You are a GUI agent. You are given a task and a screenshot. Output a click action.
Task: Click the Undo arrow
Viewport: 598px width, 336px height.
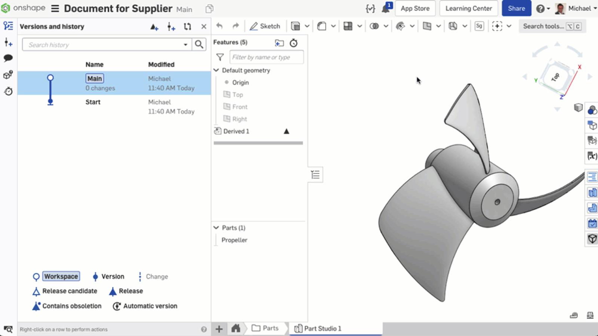coord(220,26)
